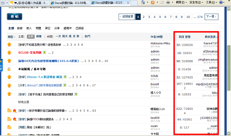Click the vertical scrollbar down arrow

(228, 133)
